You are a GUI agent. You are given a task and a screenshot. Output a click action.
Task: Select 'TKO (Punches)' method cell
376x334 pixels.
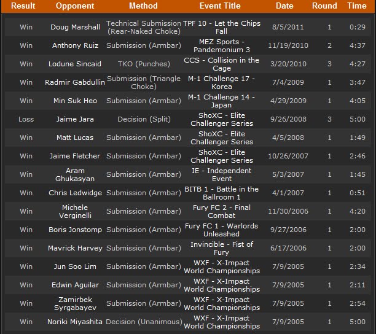(x=144, y=64)
